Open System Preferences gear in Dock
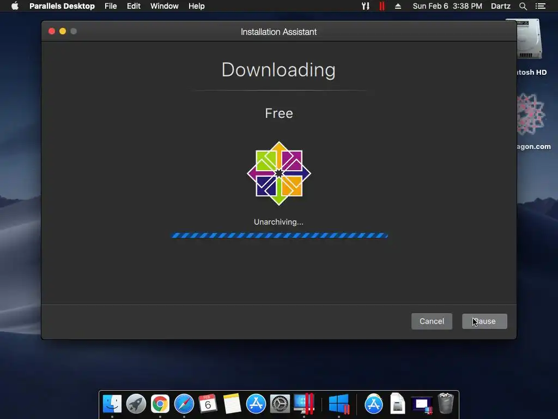This screenshot has height=419, width=558. point(280,404)
